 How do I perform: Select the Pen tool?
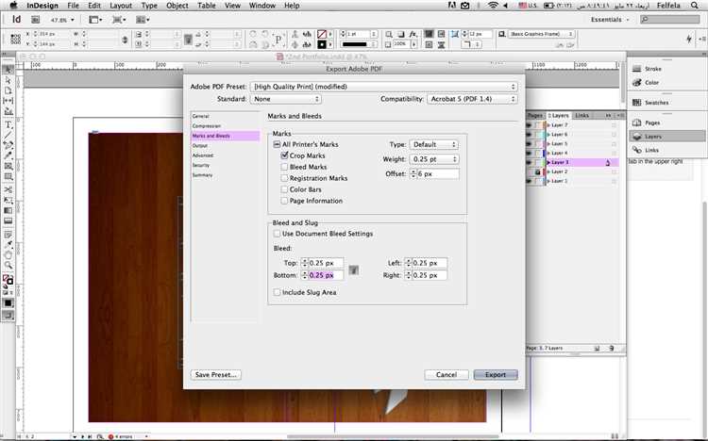coord(8,145)
